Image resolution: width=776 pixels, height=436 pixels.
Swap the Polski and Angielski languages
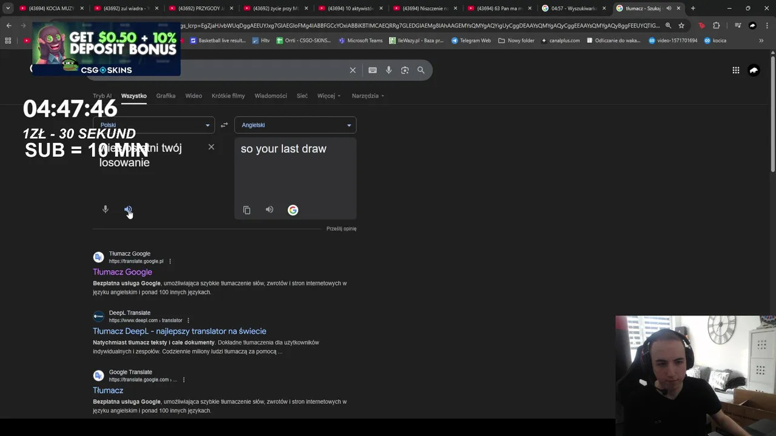click(x=224, y=125)
